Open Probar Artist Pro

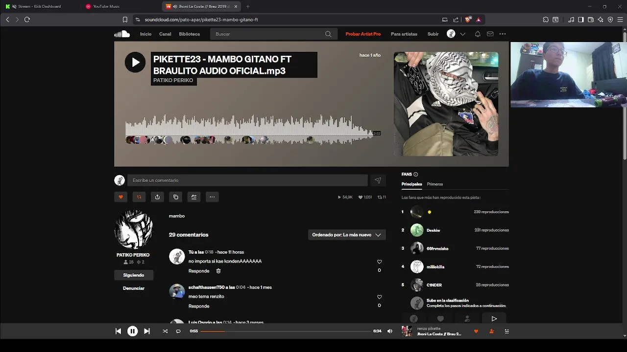[x=363, y=34]
